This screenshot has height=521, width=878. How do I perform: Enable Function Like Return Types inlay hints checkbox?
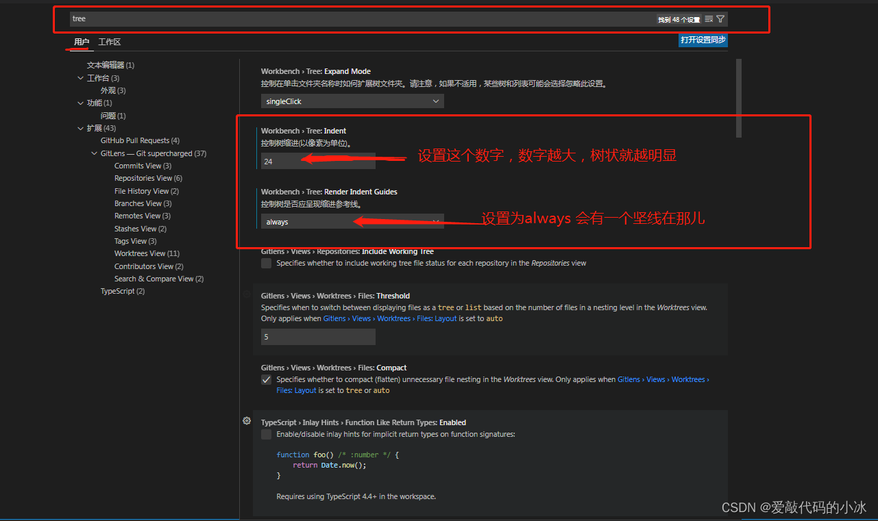point(266,435)
